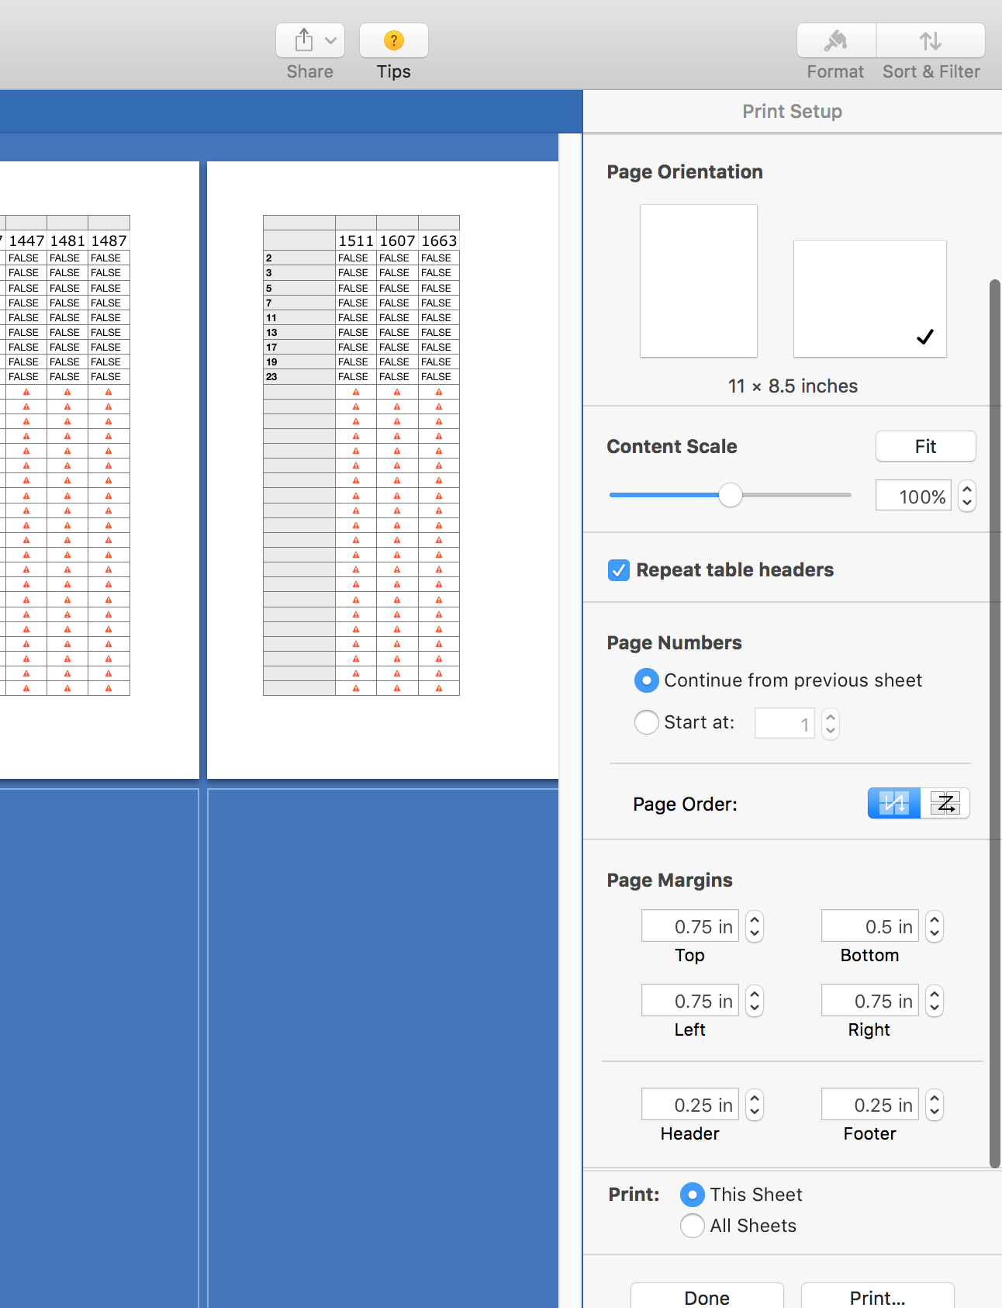Open the Tips help button
The image size is (1002, 1308).
point(394,40)
